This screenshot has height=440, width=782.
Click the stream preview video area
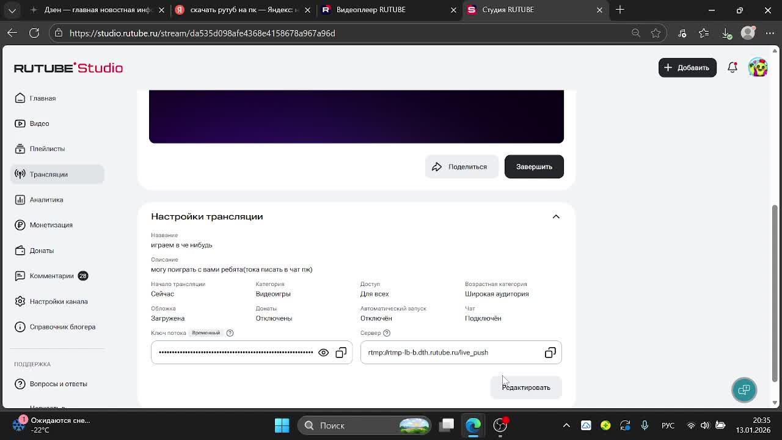(356, 116)
